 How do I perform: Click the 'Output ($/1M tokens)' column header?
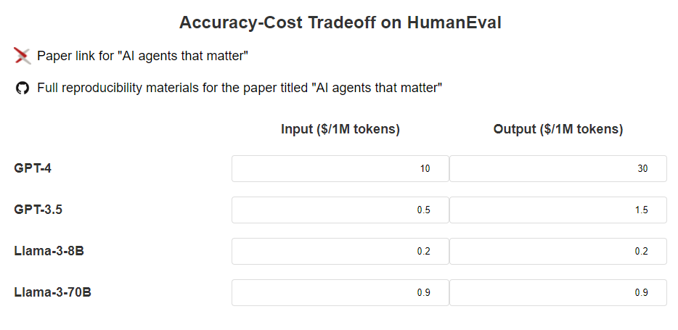click(x=558, y=130)
